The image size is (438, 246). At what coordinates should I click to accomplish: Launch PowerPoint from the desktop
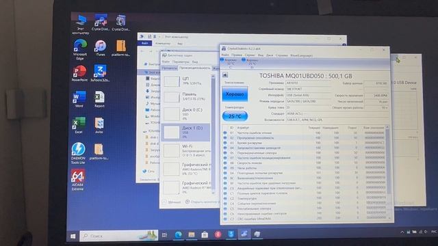[79, 73]
